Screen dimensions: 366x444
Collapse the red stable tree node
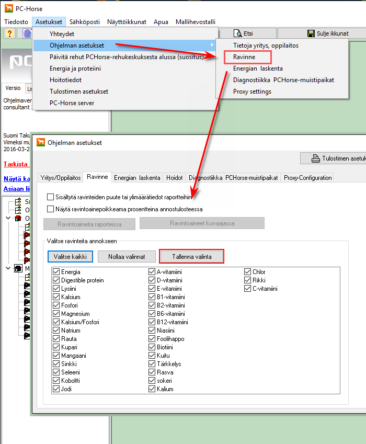pyautogui.click(x=8, y=218)
